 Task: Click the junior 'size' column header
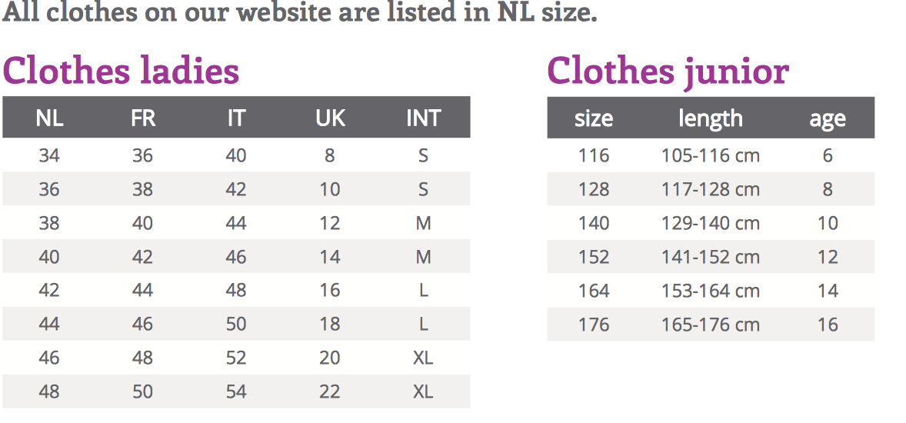[x=594, y=118]
